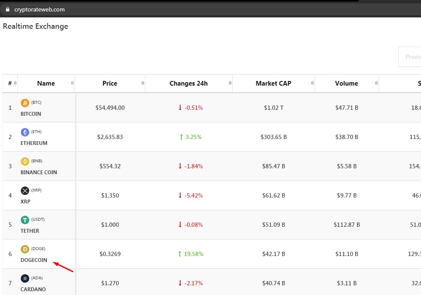Click Ethereum's green up arrow indicator
This screenshot has width=421, height=295.
(181, 137)
